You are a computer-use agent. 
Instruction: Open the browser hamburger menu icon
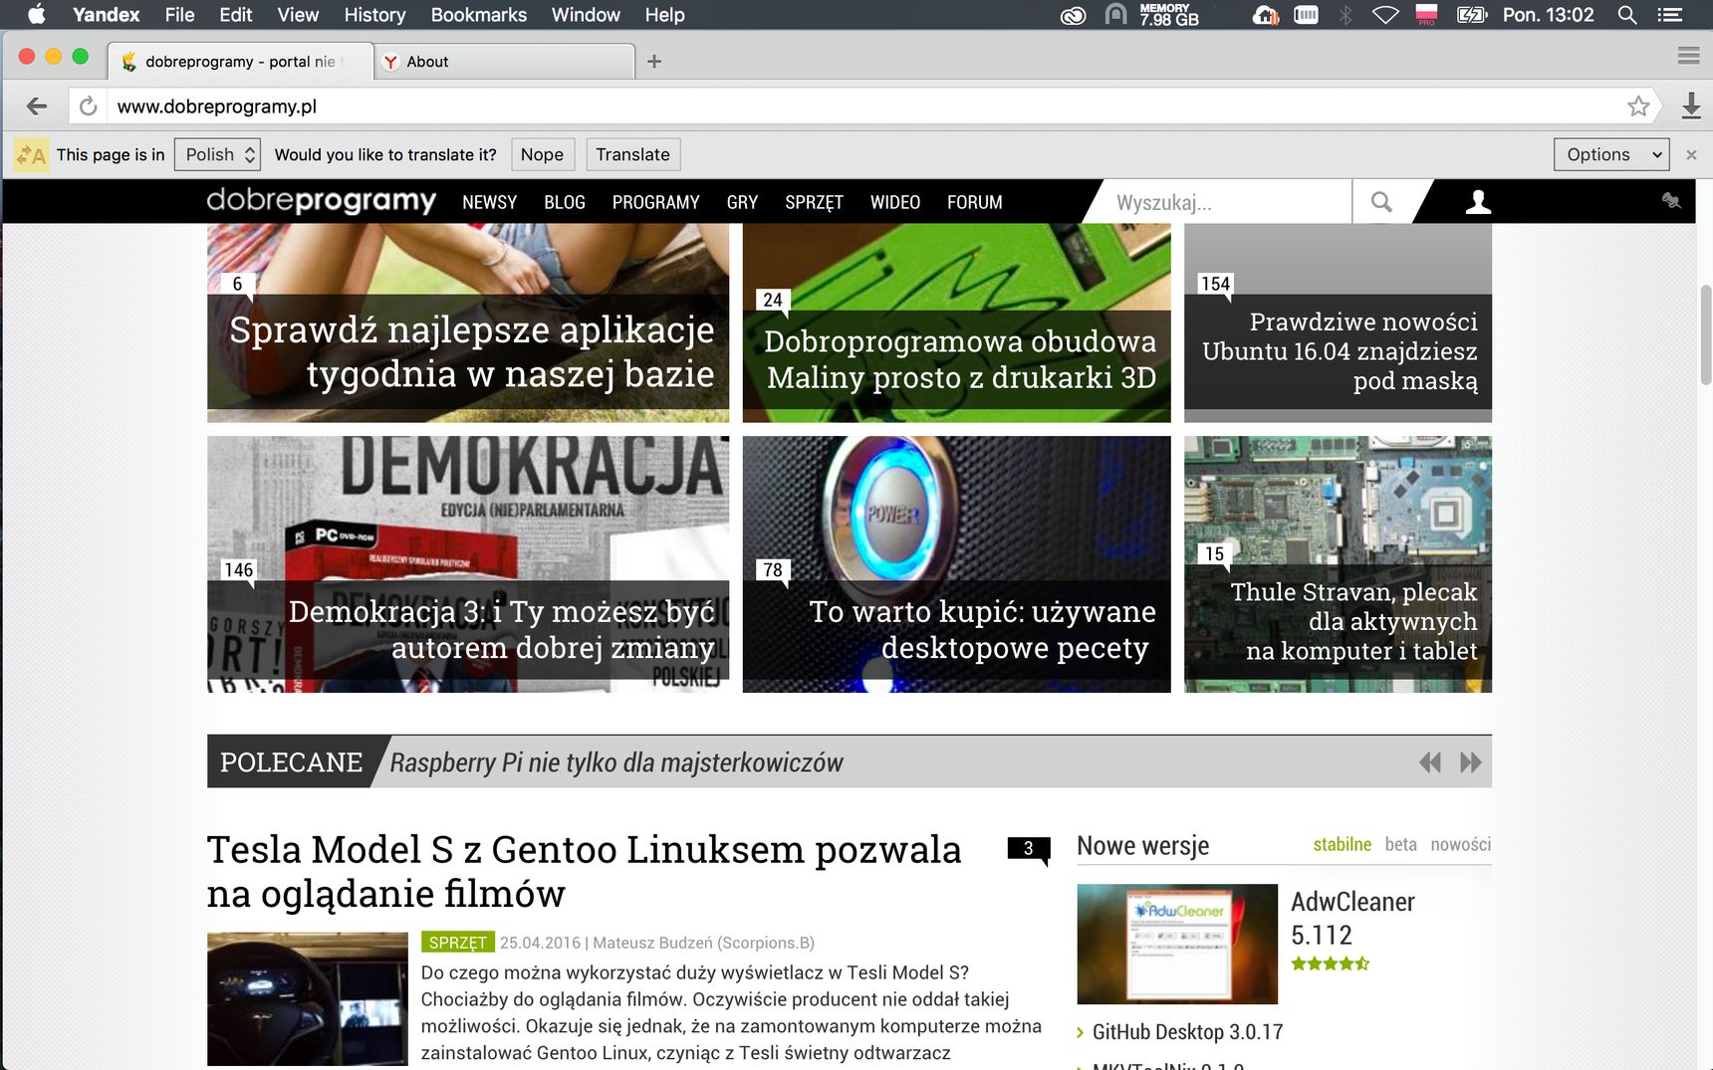coord(1688,57)
